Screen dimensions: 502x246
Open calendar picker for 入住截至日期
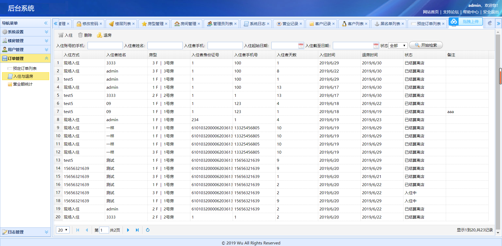tap(376, 46)
